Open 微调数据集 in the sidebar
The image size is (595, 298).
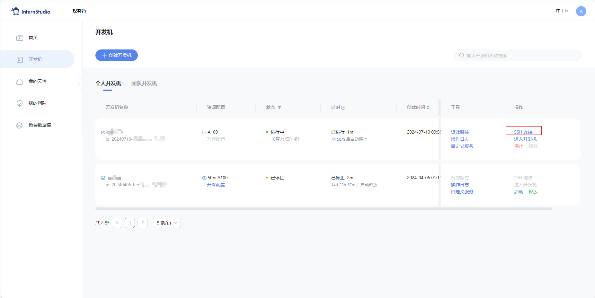[40, 125]
